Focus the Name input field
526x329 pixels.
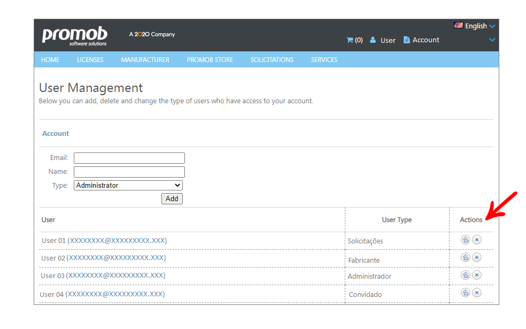[129, 172]
